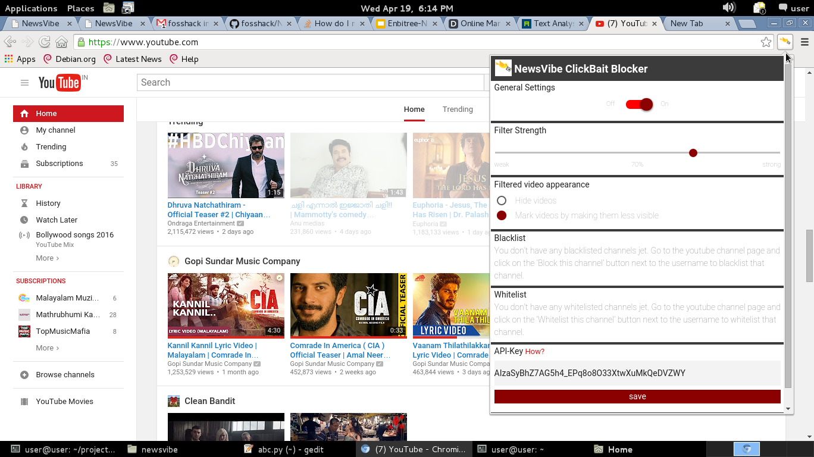Open the Debian.org bookmark
This screenshot has height=457, width=814.
point(69,59)
